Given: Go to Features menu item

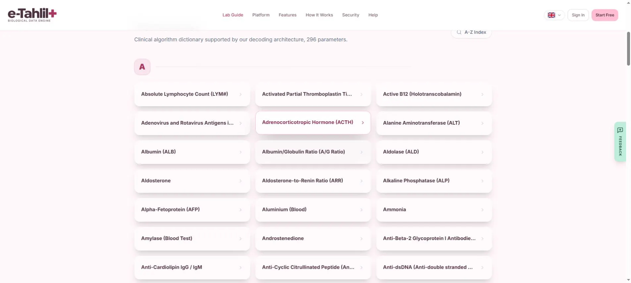Looking at the screenshot, I should pyautogui.click(x=287, y=15).
